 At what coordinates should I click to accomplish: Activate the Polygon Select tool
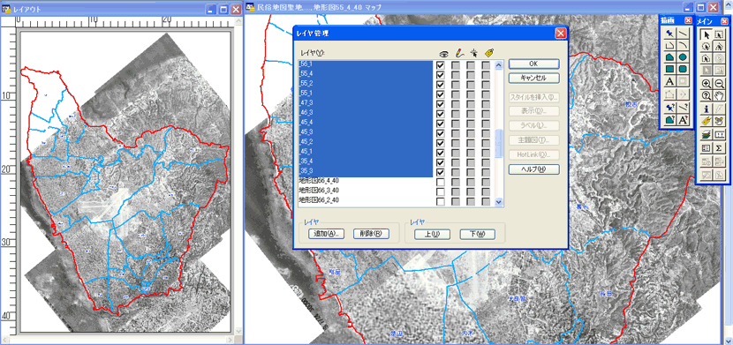719,46
